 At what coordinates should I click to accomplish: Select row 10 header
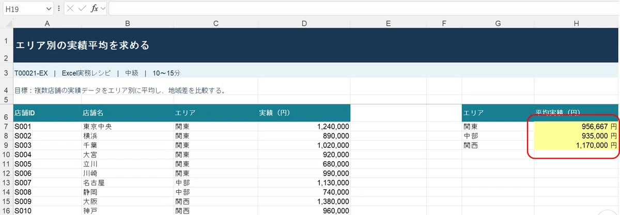(7, 154)
